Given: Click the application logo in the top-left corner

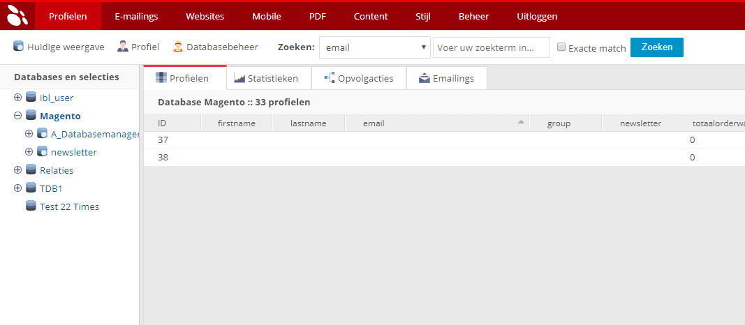Looking at the screenshot, I should coord(17,15).
